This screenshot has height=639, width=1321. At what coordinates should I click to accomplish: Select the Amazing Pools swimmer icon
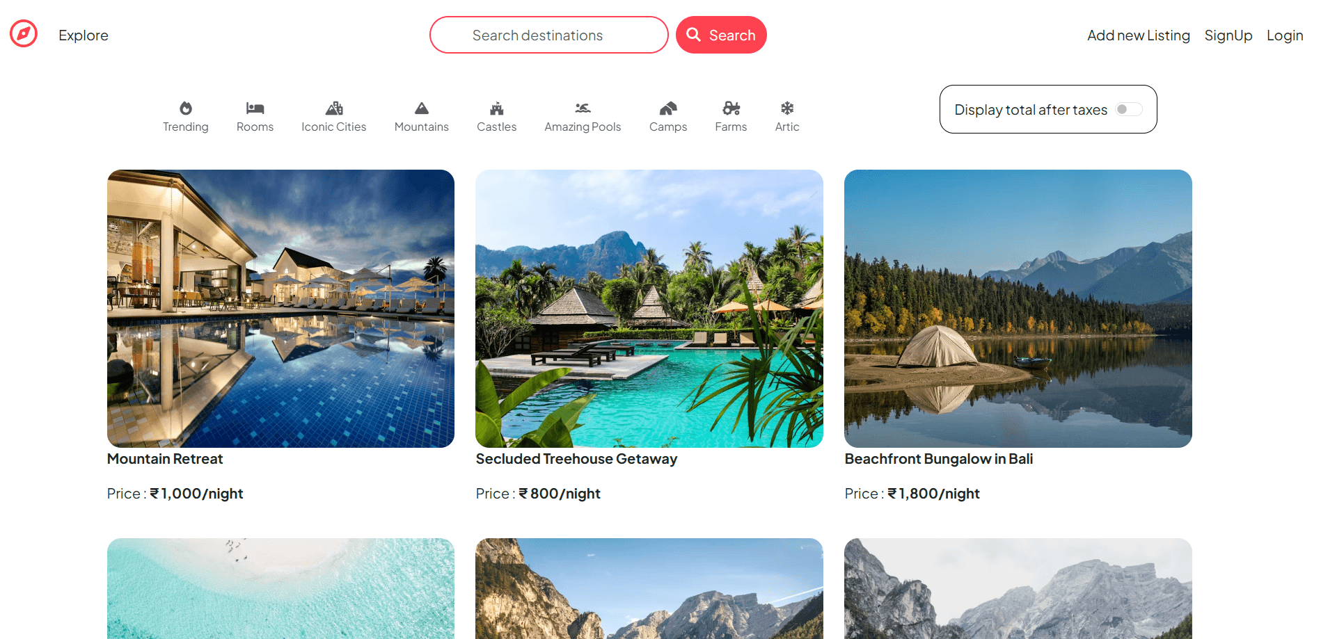pyautogui.click(x=583, y=108)
